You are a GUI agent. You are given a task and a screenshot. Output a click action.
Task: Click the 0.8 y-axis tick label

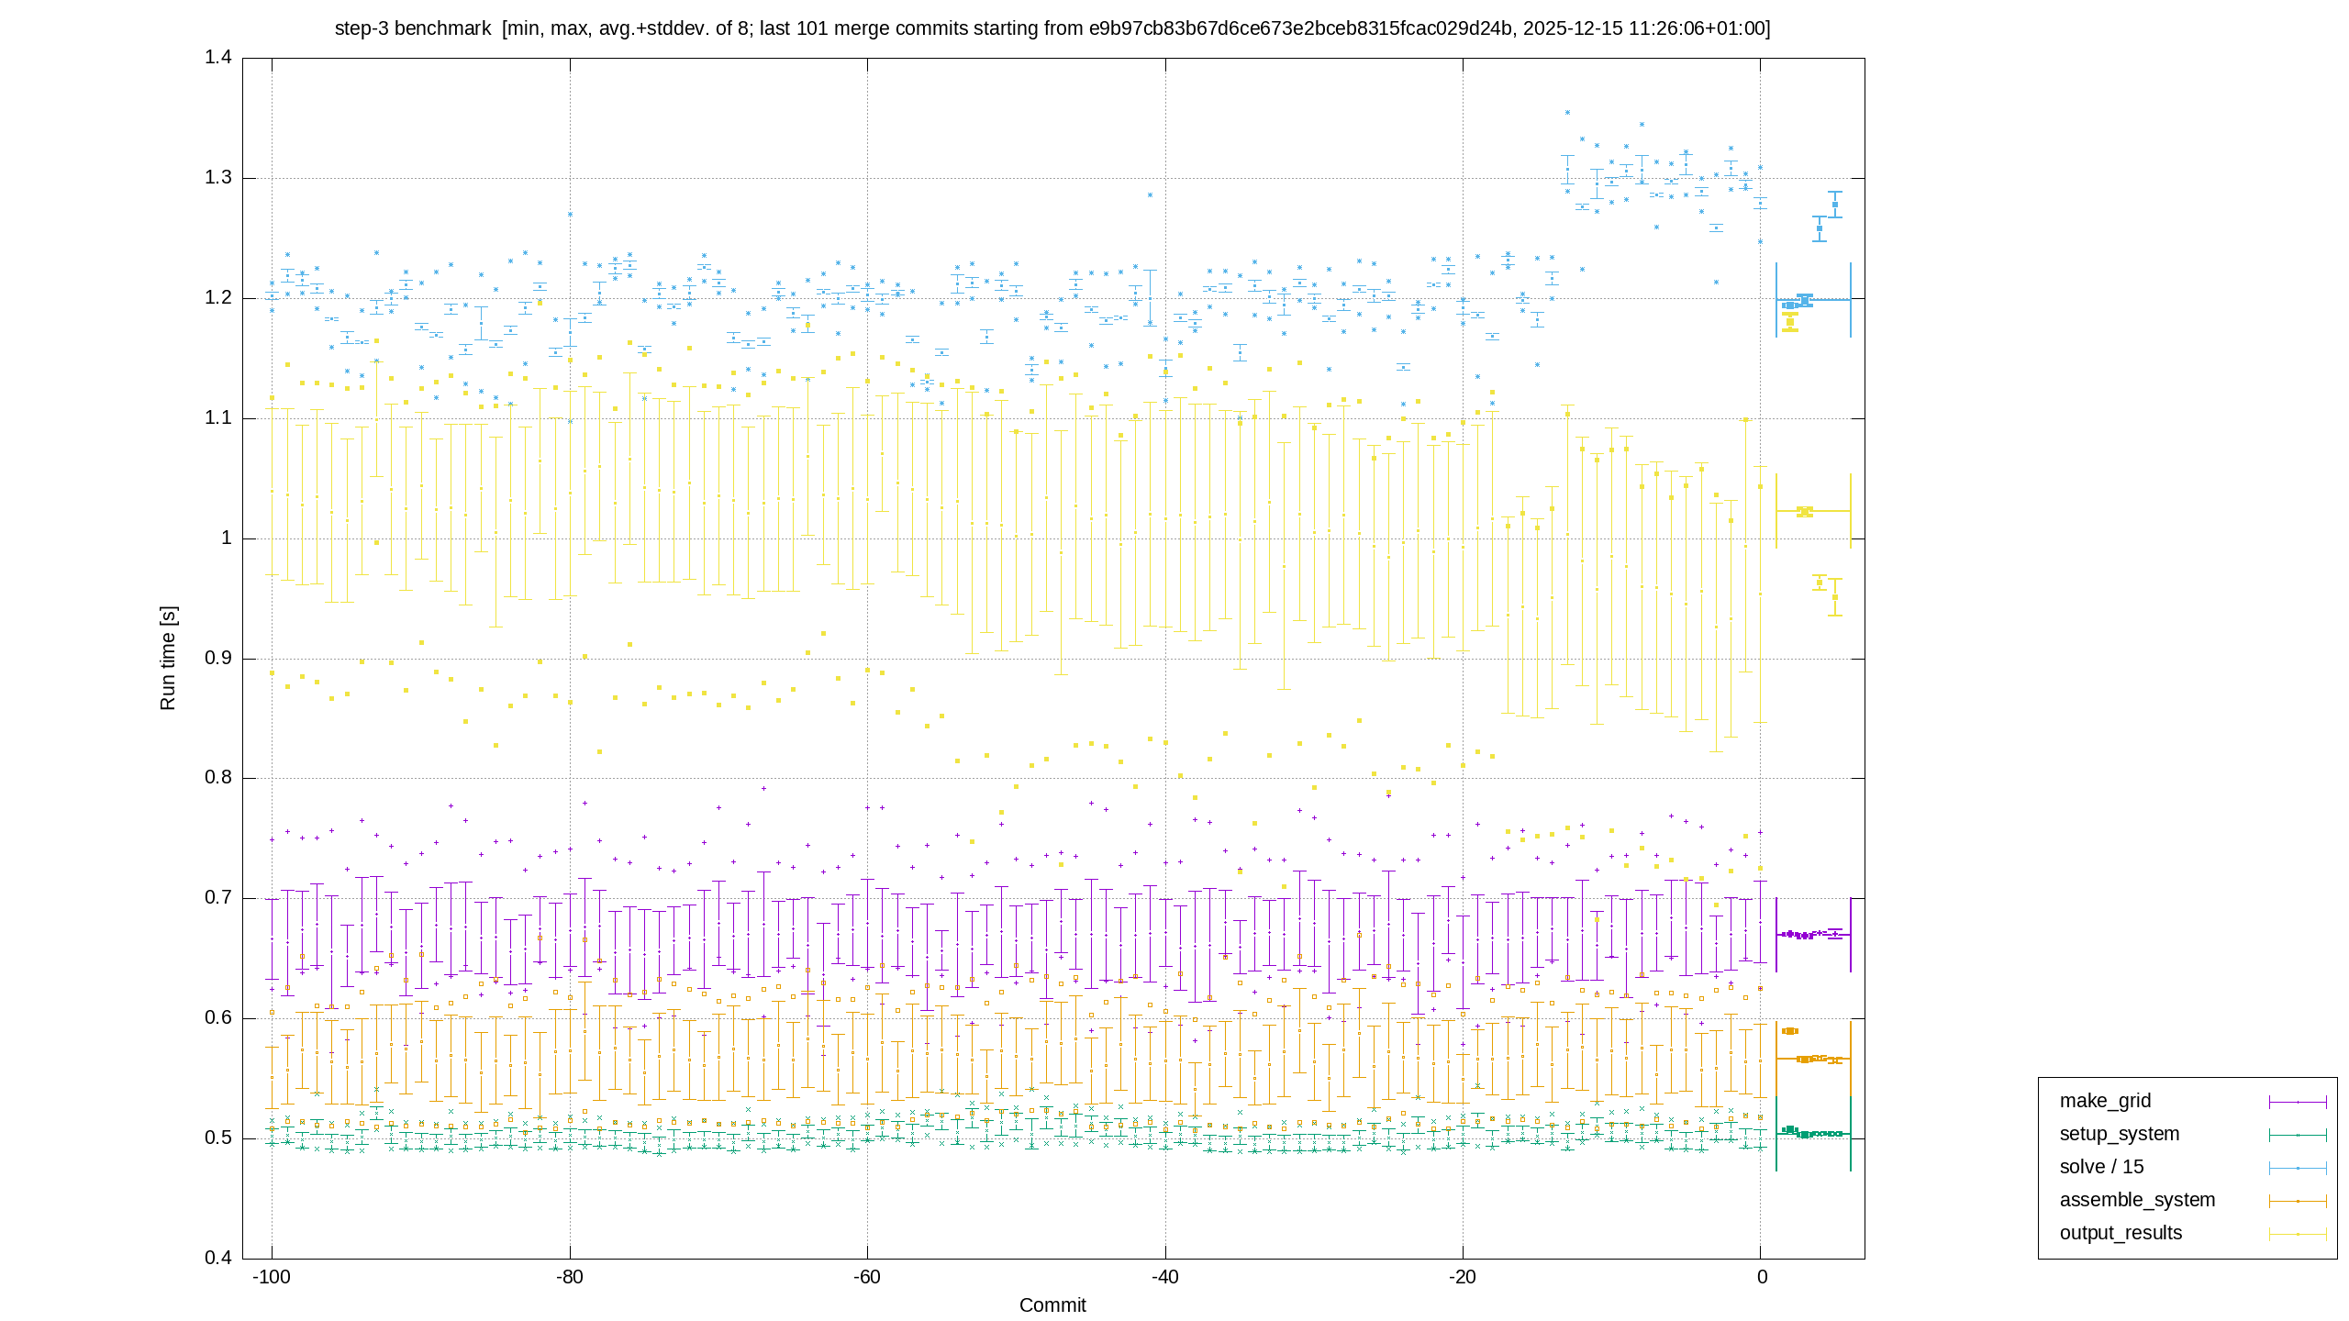click(x=218, y=778)
